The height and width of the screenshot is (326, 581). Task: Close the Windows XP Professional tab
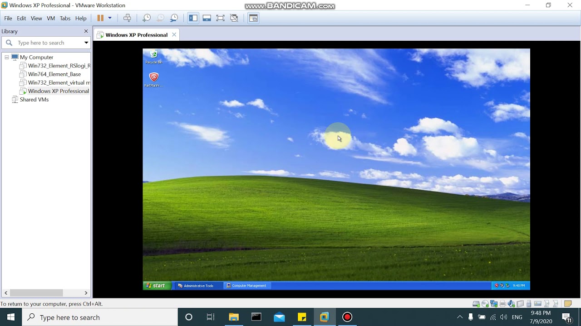click(x=174, y=35)
